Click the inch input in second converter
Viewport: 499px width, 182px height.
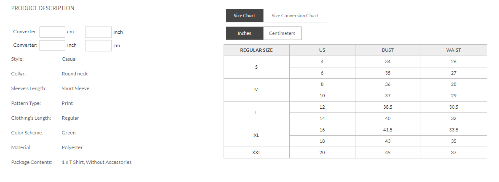(x=53, y=45)
